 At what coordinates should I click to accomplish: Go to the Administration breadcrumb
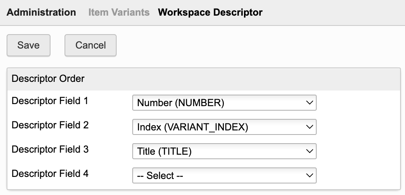(x=41, y=12)
